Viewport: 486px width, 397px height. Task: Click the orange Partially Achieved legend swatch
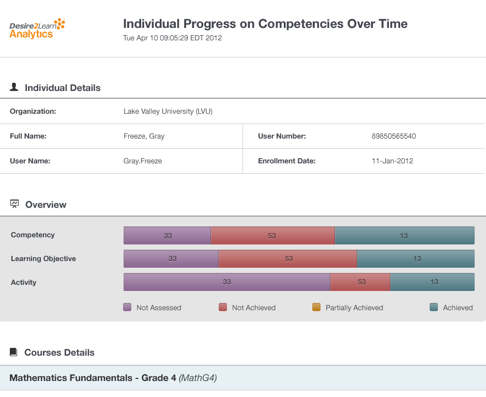(x=316, y=307)
